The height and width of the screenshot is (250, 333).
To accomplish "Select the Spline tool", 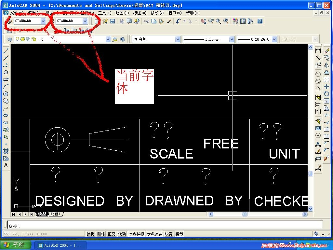I will (6, 108).
